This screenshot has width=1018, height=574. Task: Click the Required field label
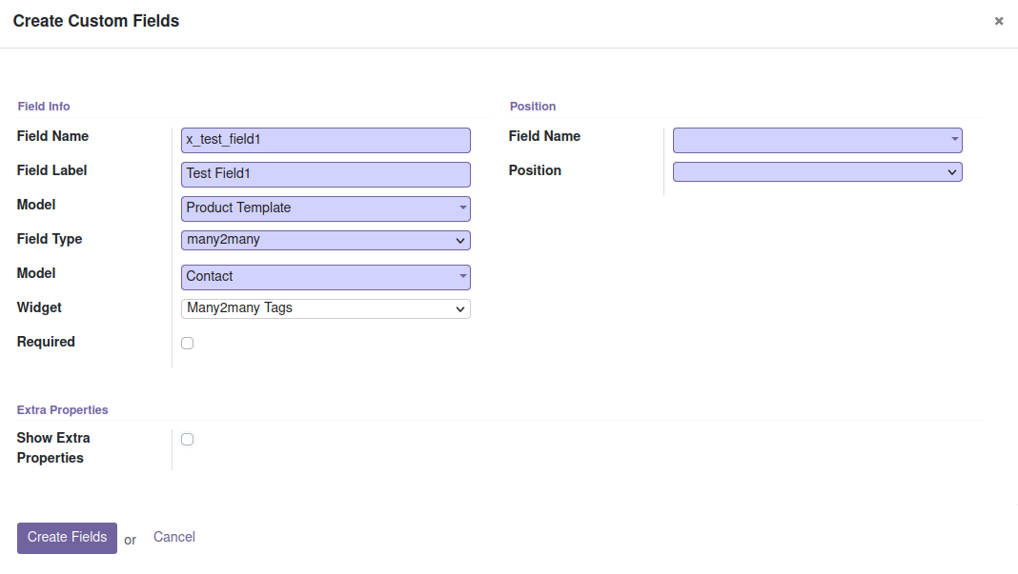[x=46, y=342]
